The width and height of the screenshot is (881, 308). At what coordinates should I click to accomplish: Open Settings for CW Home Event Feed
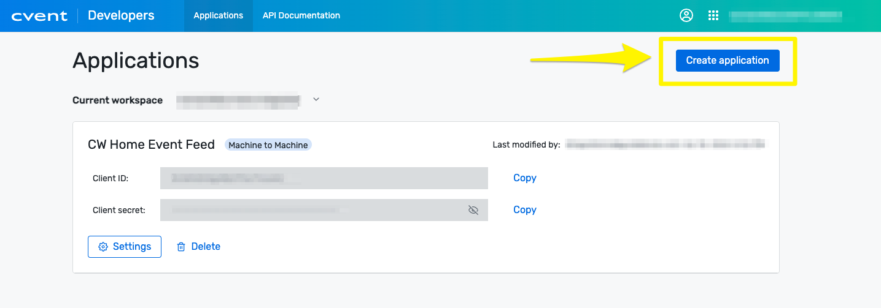click(125, 247)
